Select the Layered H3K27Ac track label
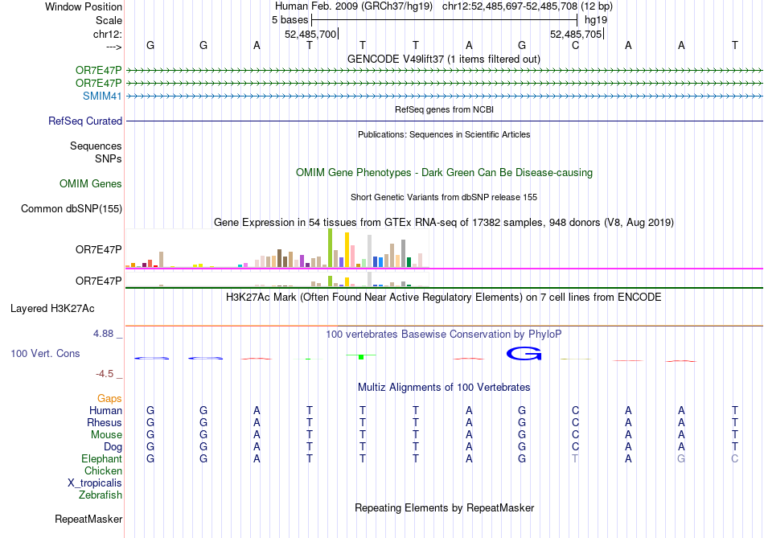This screenshot has width=764, height=538. coord(52,309)
